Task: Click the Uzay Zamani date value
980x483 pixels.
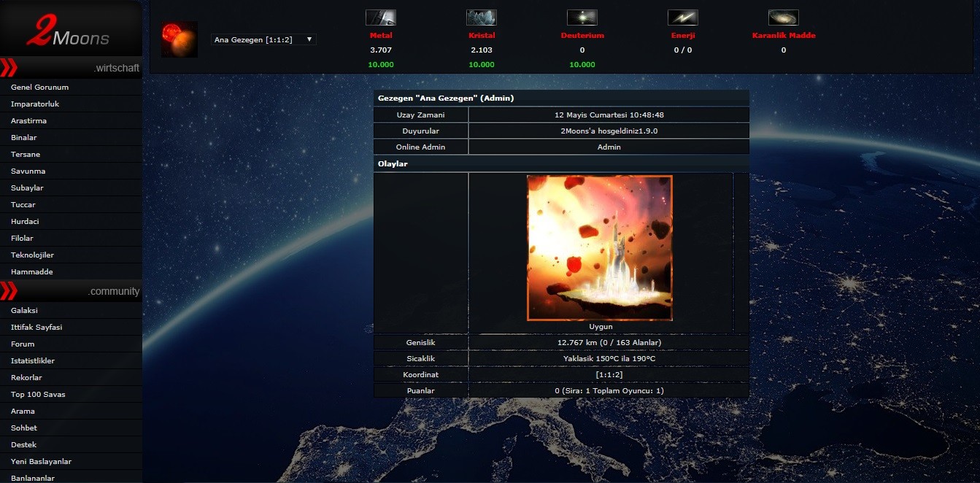Action: pos(609,115)
